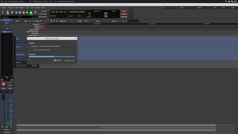Open the Region menu
Screen dimensions: 238x134
(22, 7)
